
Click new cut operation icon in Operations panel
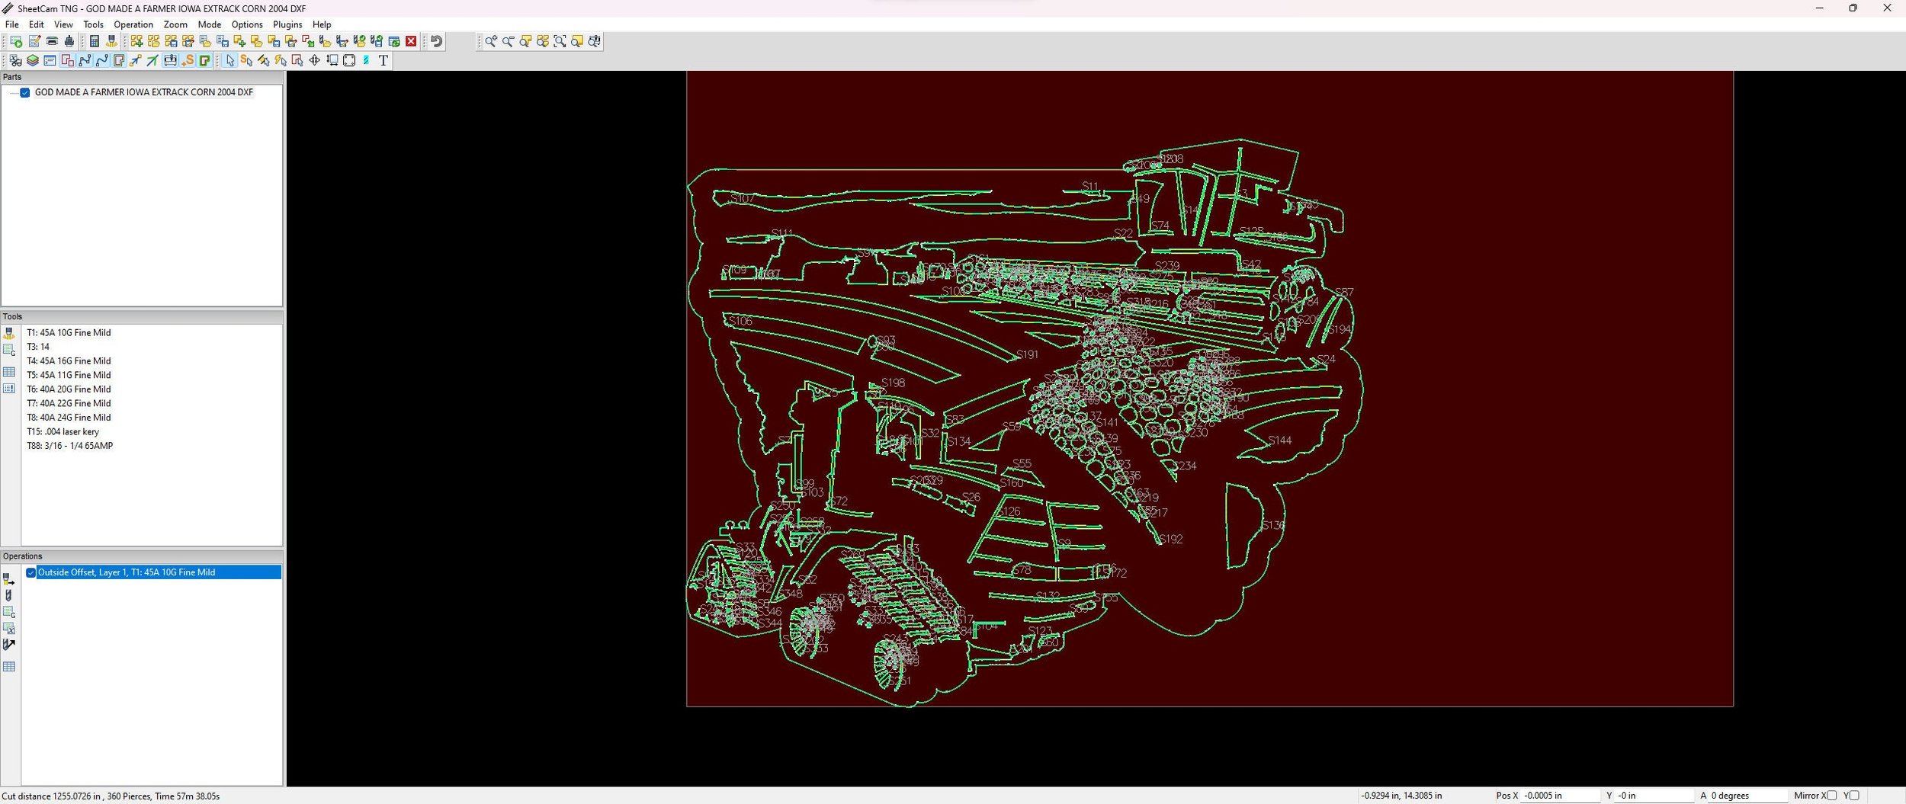(x=8, y=579)
